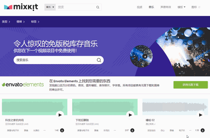This screenshot has height=138, width=210.
Task: Select the 醇美 tag under 科技之家的共鸣
Action: pyautogui.click(x=26, y=130)
